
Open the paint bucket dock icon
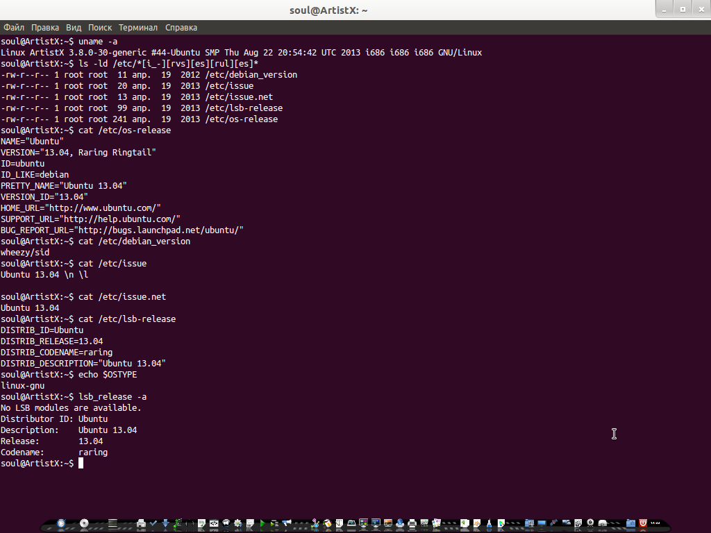(328, 523)
